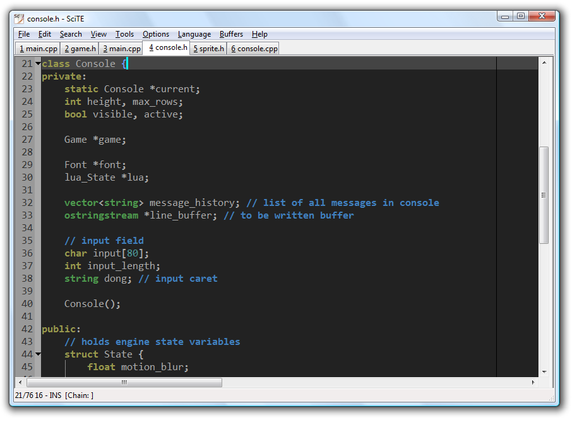Open the Options menu
577x422 pixels.
pyautogui.click(x=156, y=34)
